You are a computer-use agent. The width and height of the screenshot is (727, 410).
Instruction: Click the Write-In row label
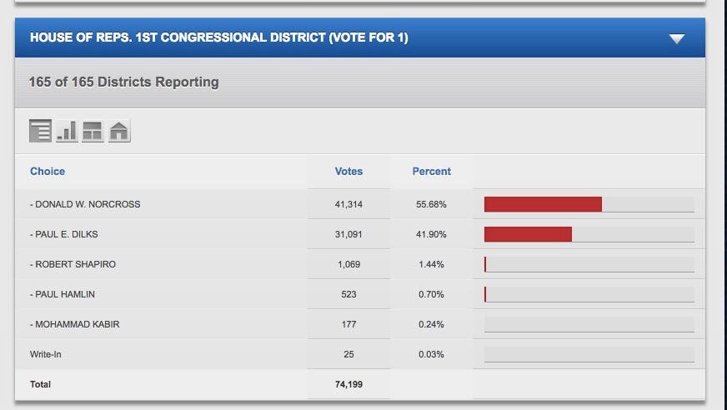[x=46, y=354]
